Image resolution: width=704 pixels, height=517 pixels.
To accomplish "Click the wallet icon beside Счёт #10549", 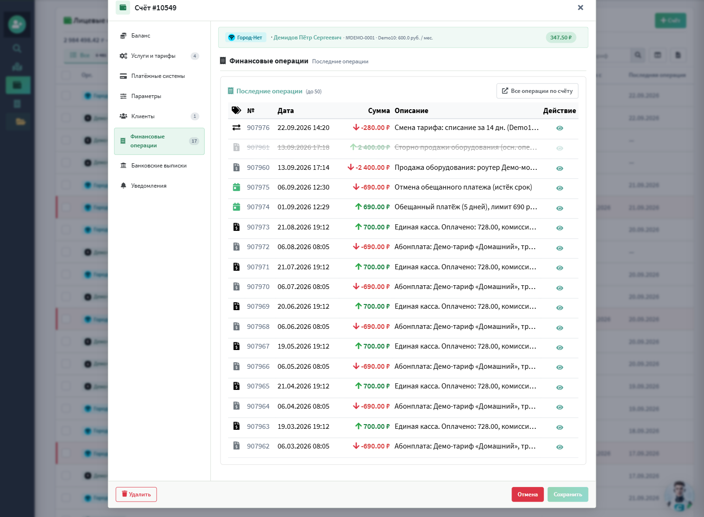I will coord(123,8).
